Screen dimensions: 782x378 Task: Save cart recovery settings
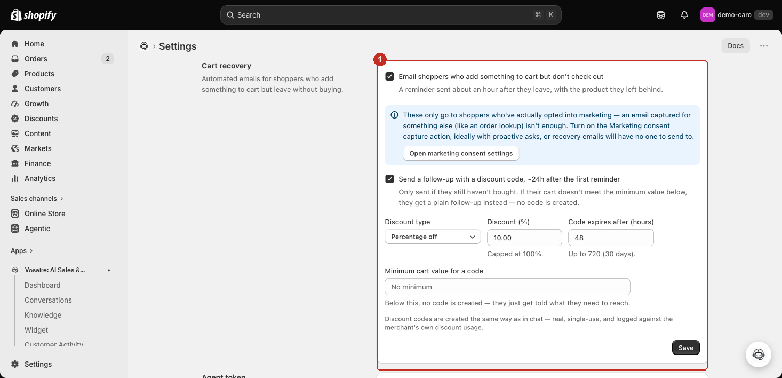click(685, 348)
